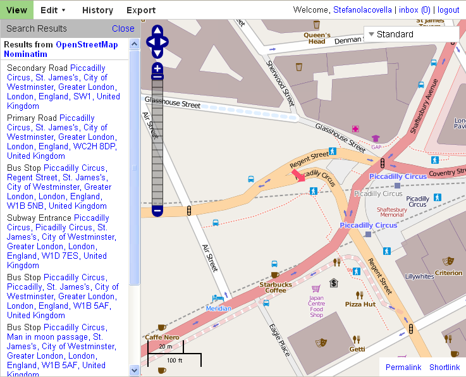466x377 pixels.
Task: Click the bus stop icon near Eagle Place
Action: pyautogui.click(x=266, y=303)
